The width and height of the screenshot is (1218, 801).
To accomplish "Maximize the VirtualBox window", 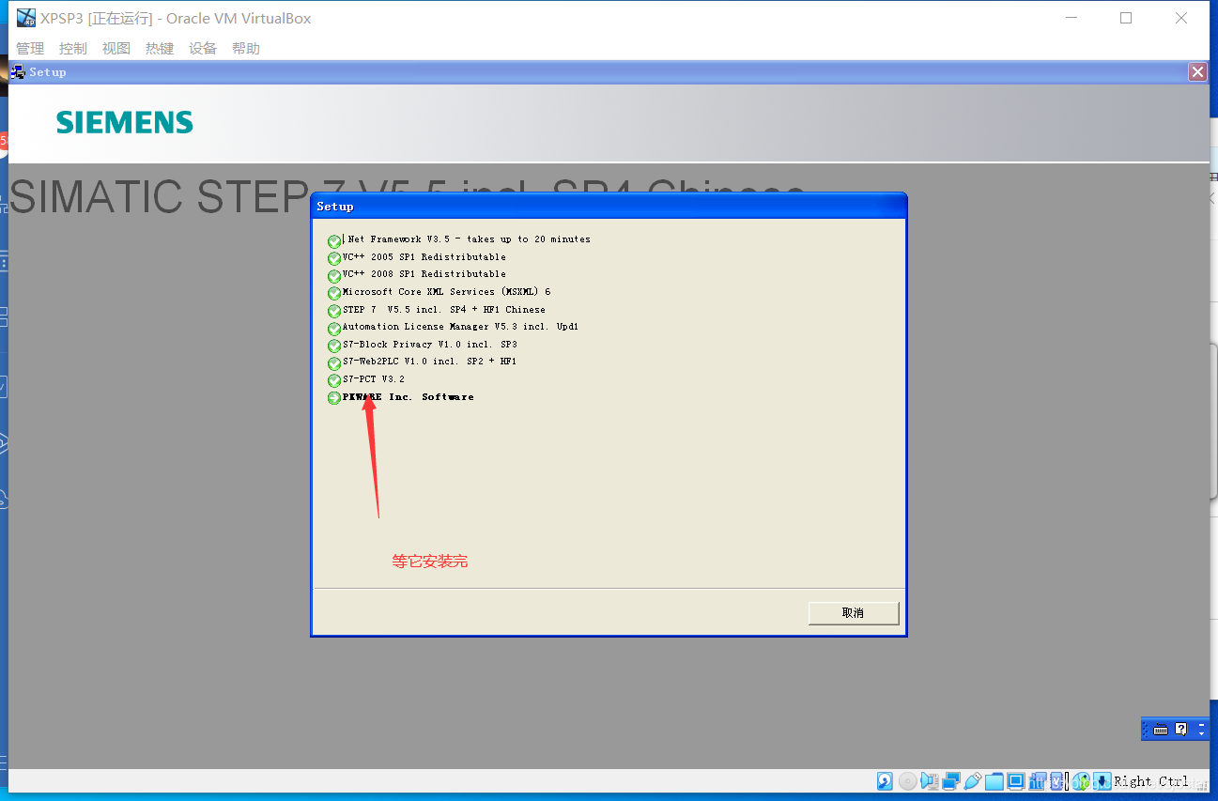I will click(x=1126, y=18).
